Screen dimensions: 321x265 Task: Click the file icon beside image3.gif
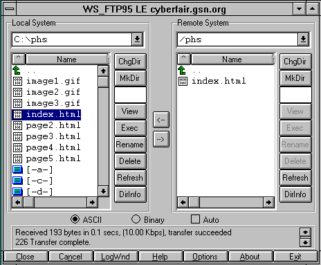(18, 103)
